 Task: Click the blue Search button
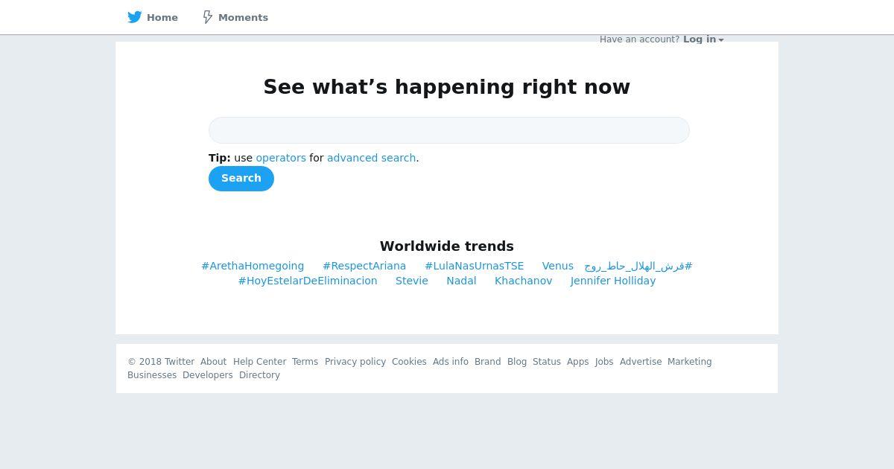[x=241, y=179]
